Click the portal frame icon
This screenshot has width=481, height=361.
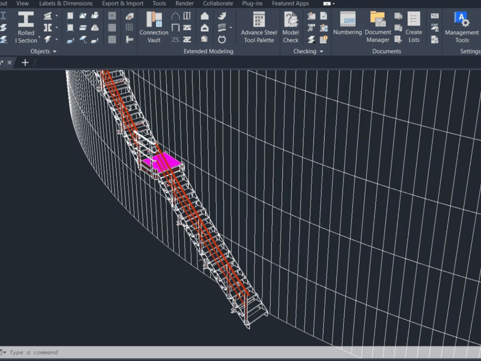tap(176, 16)
